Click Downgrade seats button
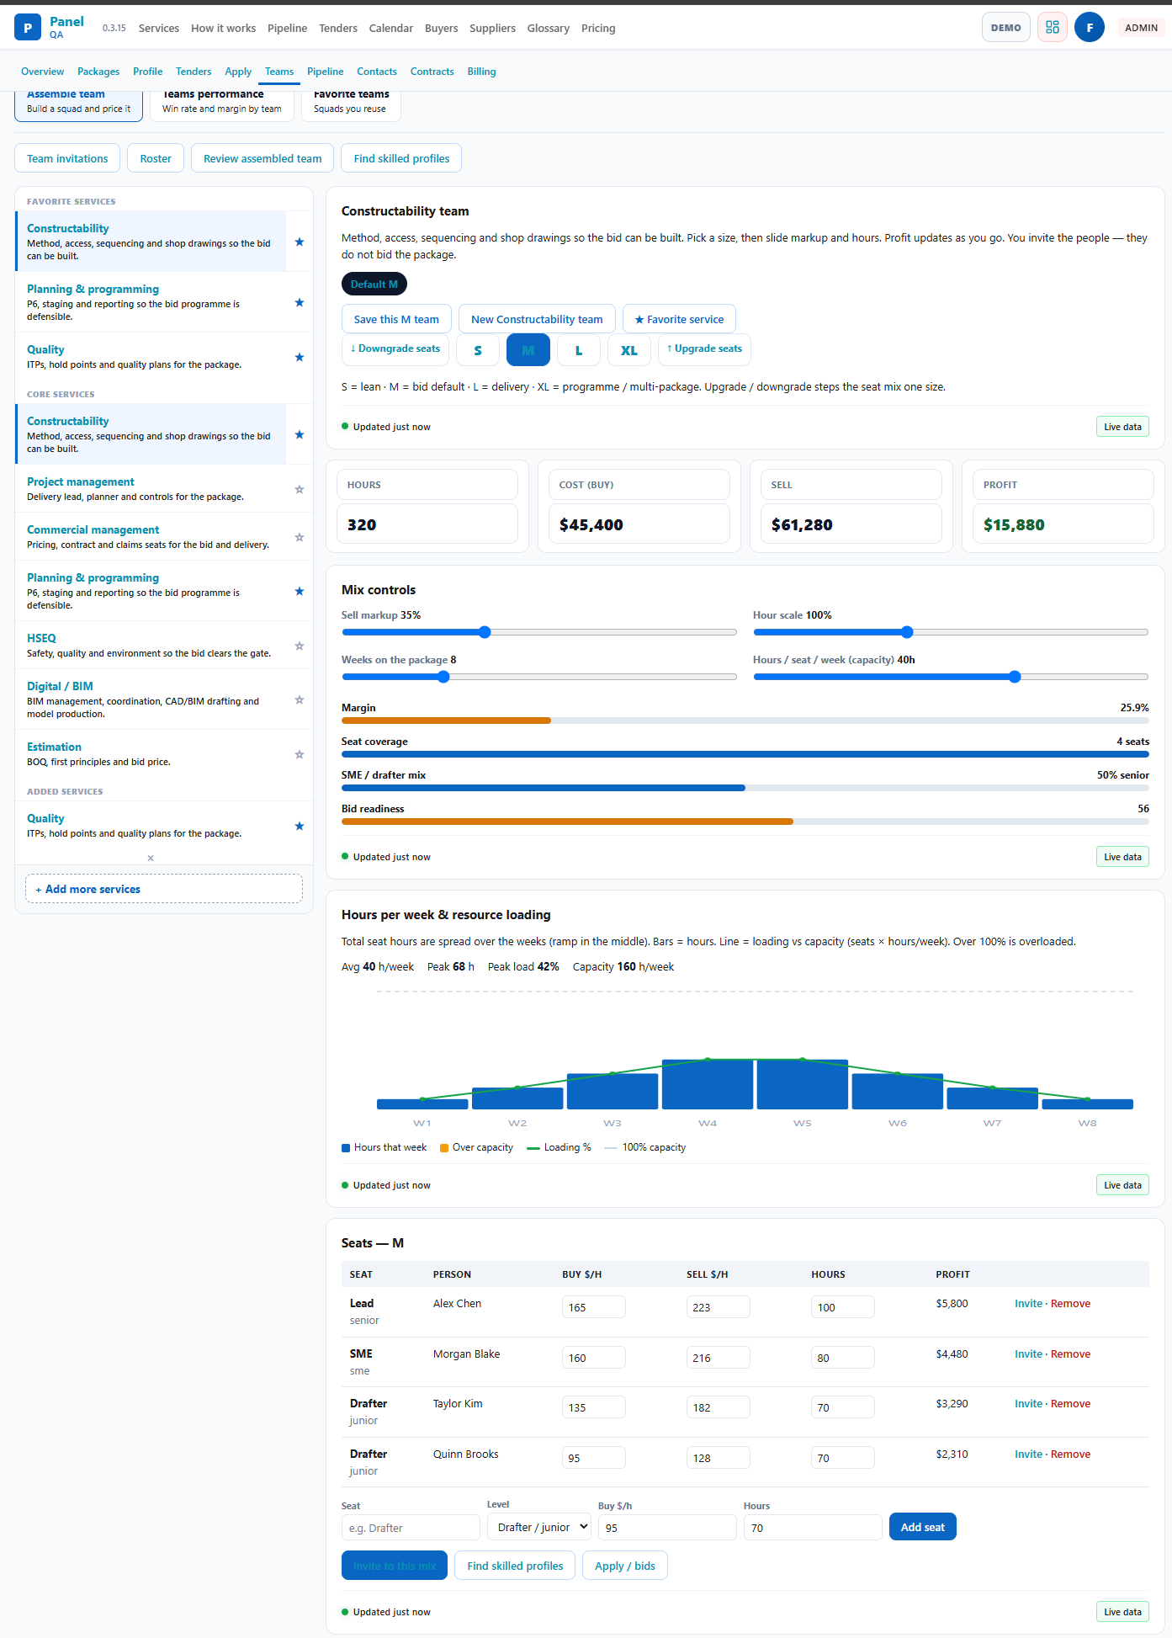1172x1638 pixels. click(395, 349)
